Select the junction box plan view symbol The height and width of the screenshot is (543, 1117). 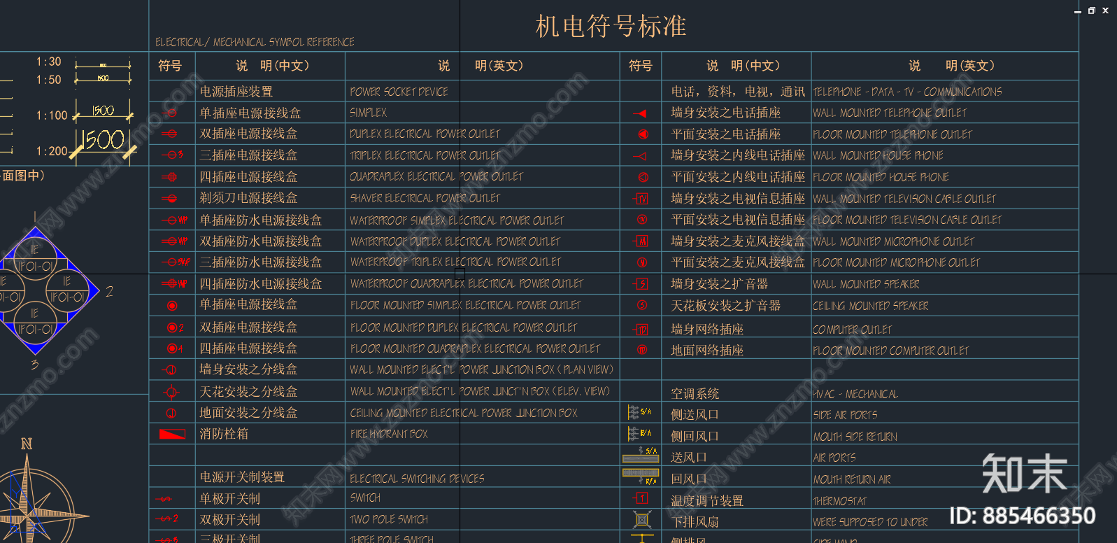click(170, 369)
